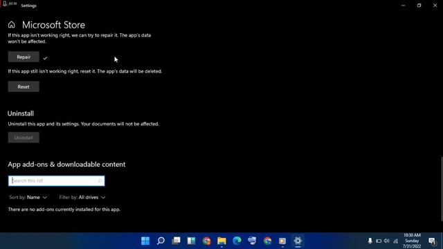Open the Settings gear on the taskbar
443x249 pixels.
[298, 241]
